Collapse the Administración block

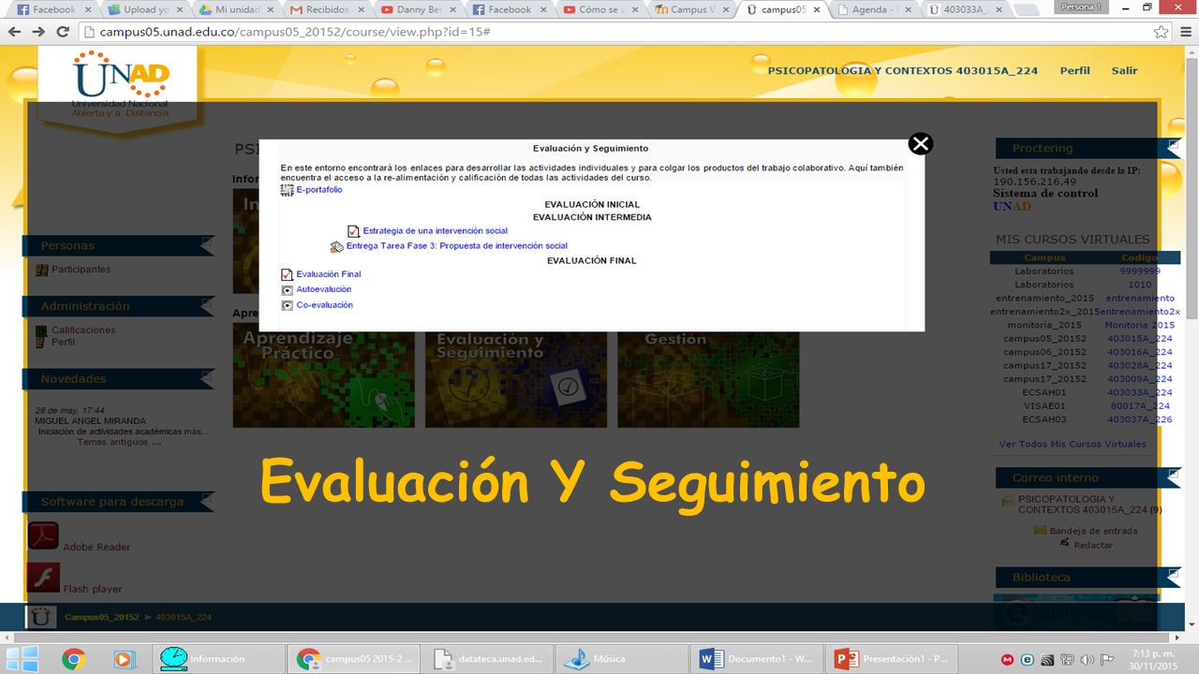(x=207, y=302)
